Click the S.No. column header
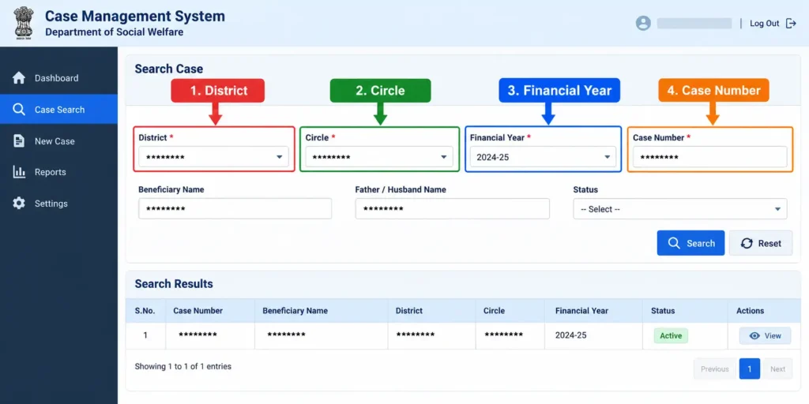This screenshot has height=404, width=809. click(x=145, y=311)
